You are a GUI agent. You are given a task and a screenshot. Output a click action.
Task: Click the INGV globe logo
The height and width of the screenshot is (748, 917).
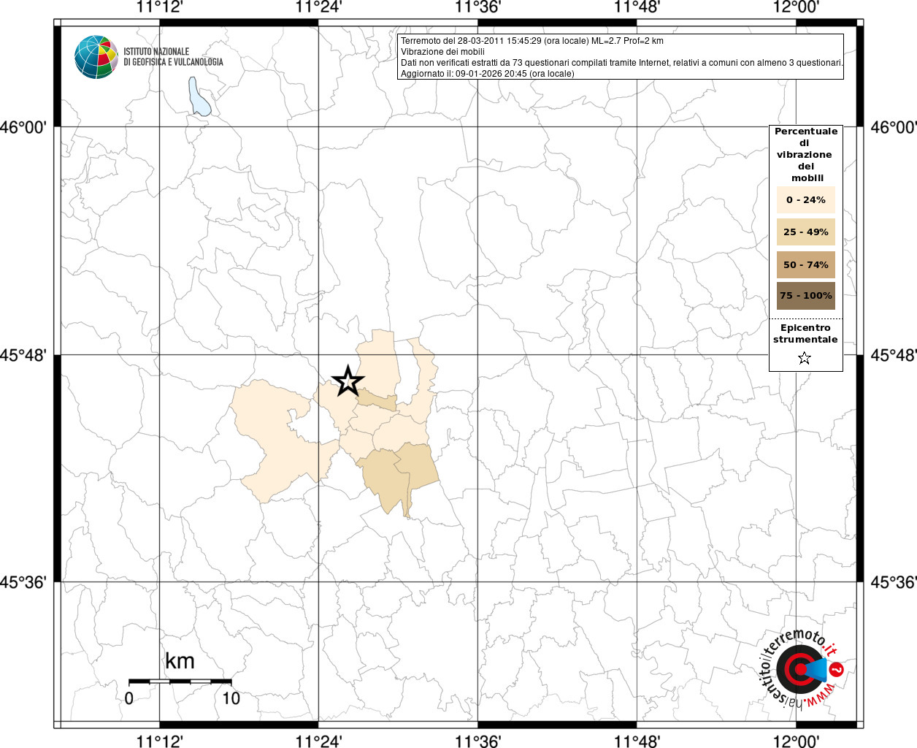(x=96, y=57)
